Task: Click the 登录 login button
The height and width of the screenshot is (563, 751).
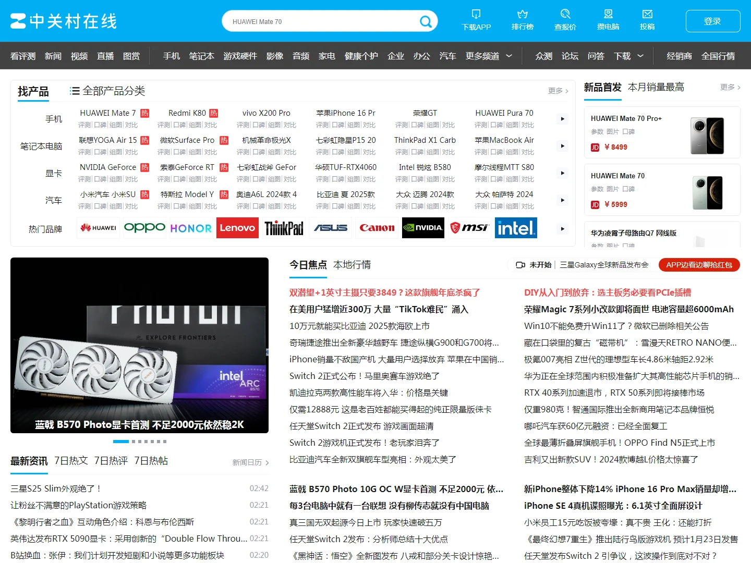Action: [x=713, y=21]
